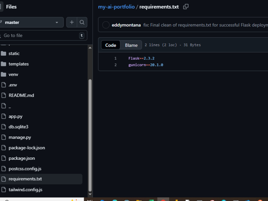The width and height of the screenshot is (268, 201).
Task: Click the package.json file icon
Action: pyautogui.click(x=3, y=158)
